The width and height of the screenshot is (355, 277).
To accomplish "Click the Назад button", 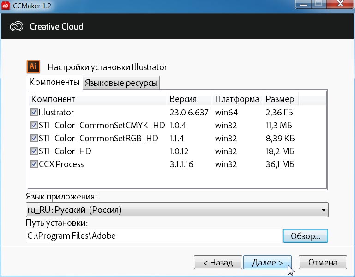I will click(x=218, y=263).
